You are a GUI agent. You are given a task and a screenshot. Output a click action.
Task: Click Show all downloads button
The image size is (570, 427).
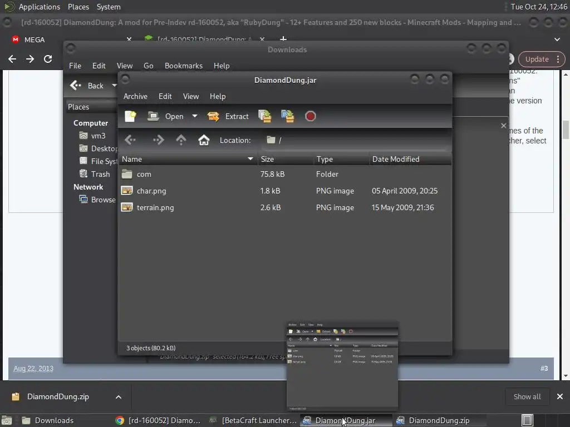(x=527, y=396)
